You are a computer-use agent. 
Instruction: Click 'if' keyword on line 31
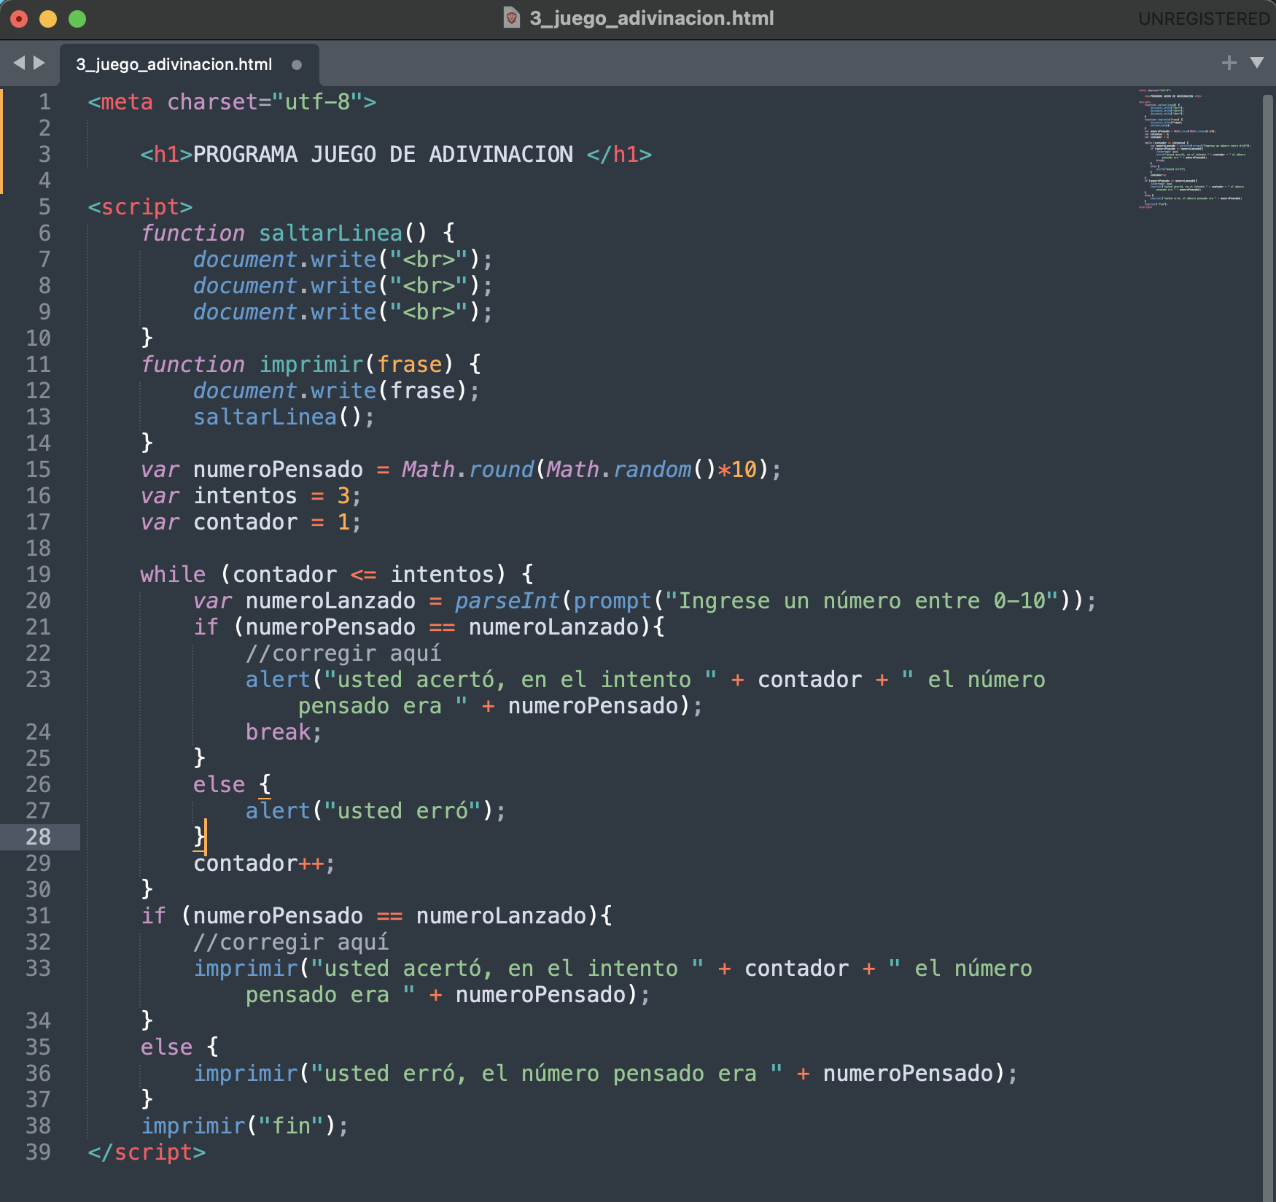pyautogui.click(x=153, y=916)
